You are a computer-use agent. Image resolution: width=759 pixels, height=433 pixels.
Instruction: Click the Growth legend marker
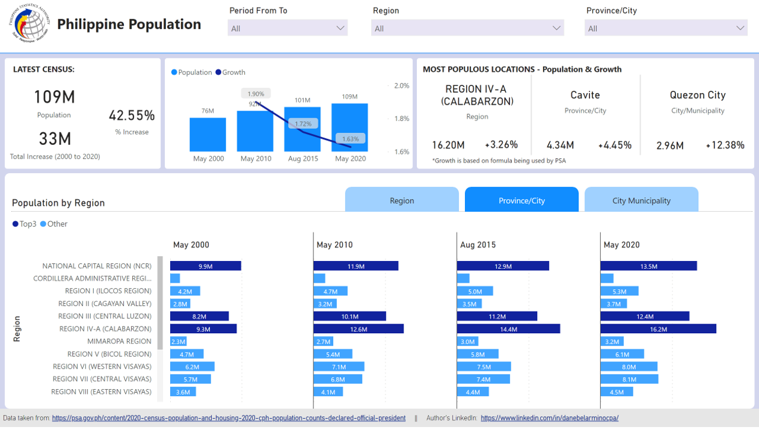tap(218, 73)
